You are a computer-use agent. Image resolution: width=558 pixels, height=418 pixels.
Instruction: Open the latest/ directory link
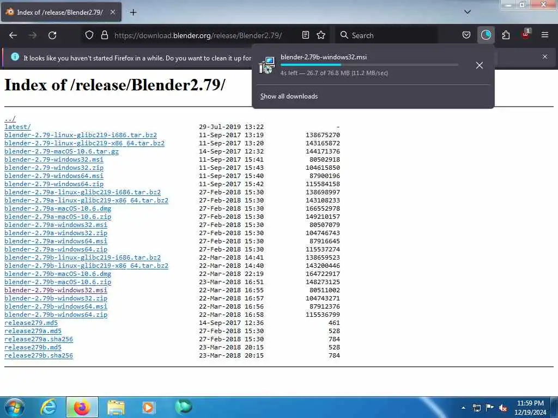(17, 127)
